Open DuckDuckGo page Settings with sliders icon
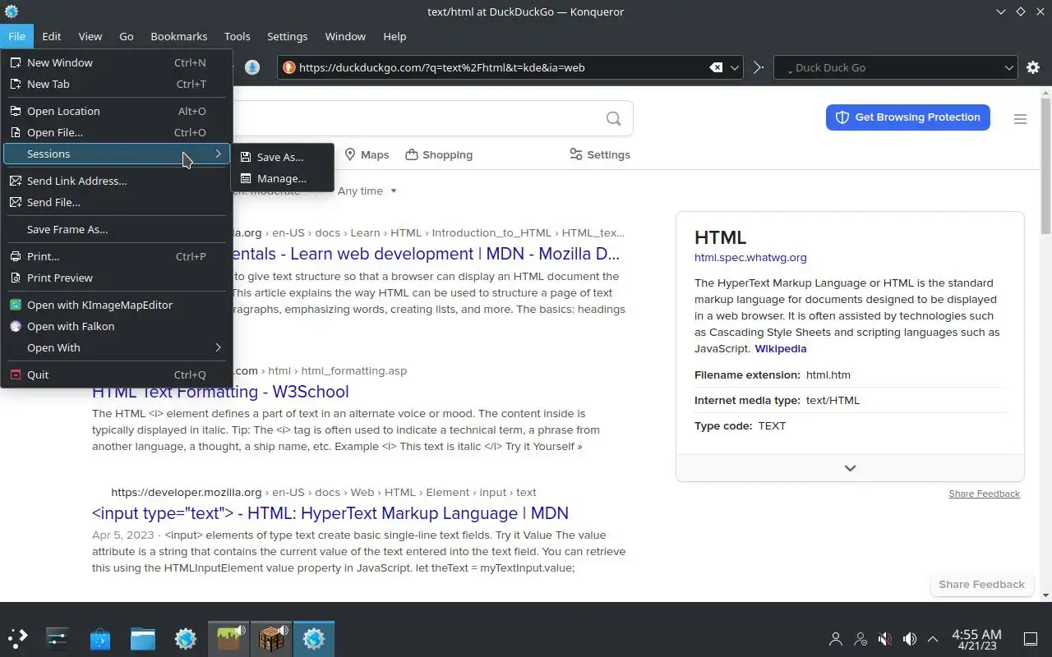Viewport: 1052px width, 657px height. [x=600, y=154]
